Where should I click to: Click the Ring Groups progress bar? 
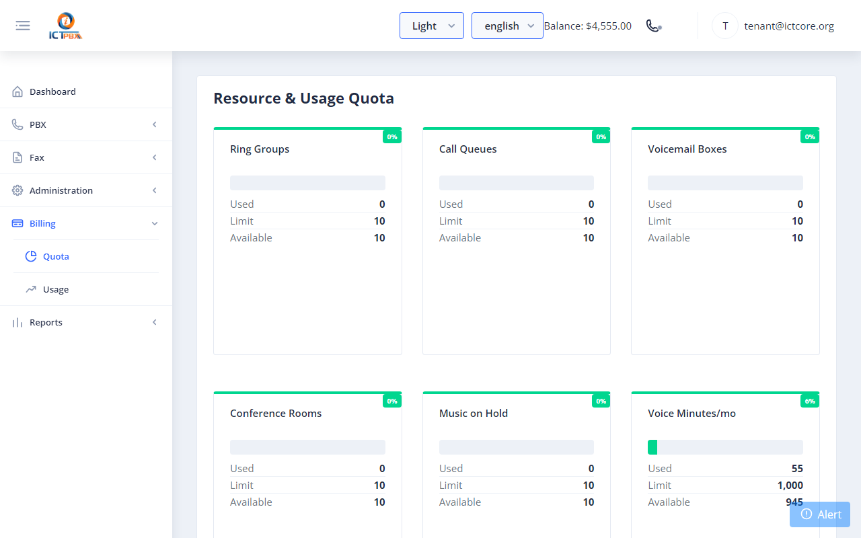pyautogui.click(x=307, y=183)
